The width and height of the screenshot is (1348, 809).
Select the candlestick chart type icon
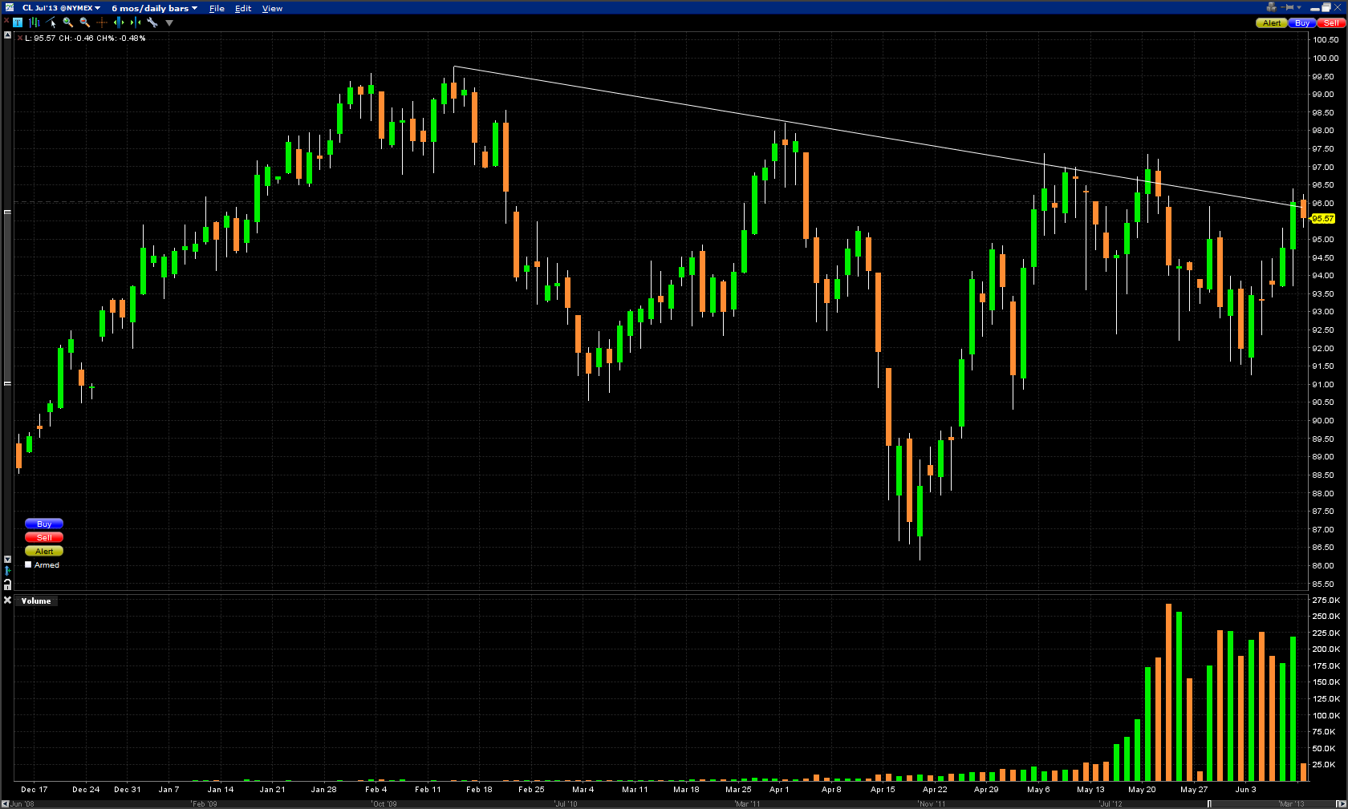click(35, 22)
